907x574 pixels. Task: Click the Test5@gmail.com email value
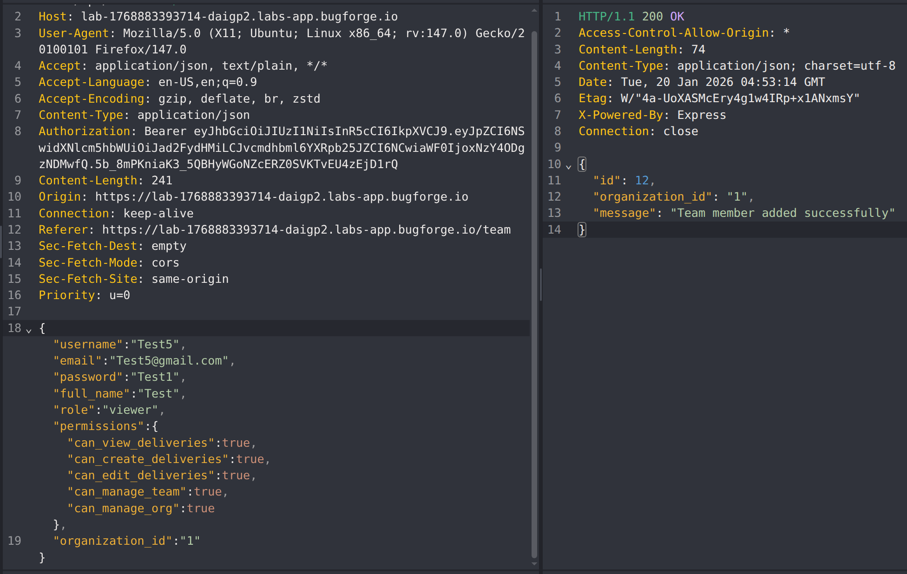coord(169,361)
